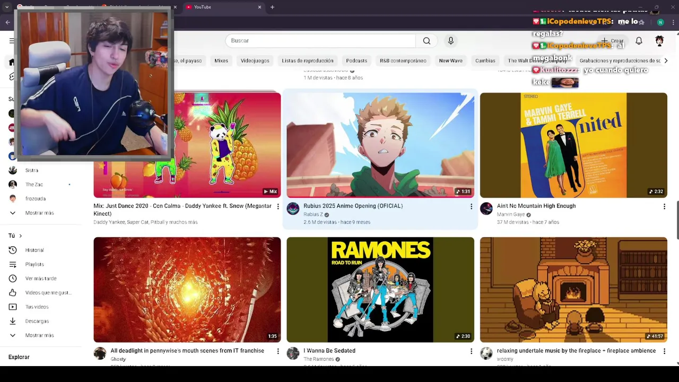Image resolution: width=679 pixels, height=382 pixels.
Task: Open title Rubius 2025 Anime Opening (OFICIAL)
Action: [353, 206]
